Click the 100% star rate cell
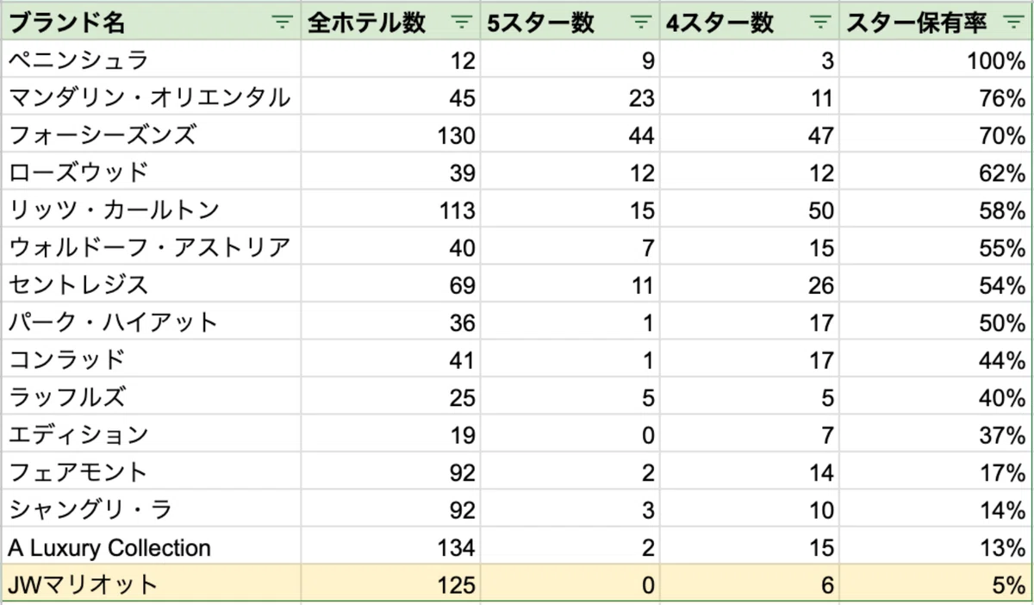1034x605 pixels. (936, 60)
